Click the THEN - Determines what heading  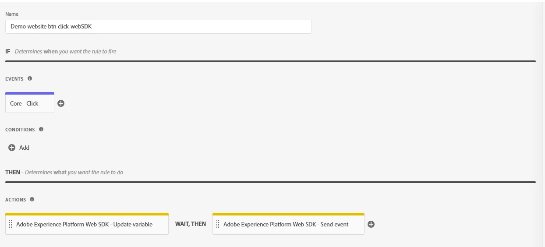coord(64,172)
